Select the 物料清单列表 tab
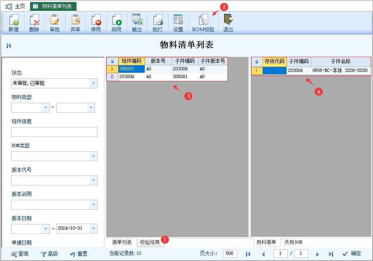Viewport: 373px width, 261px height. coord(53,7)
